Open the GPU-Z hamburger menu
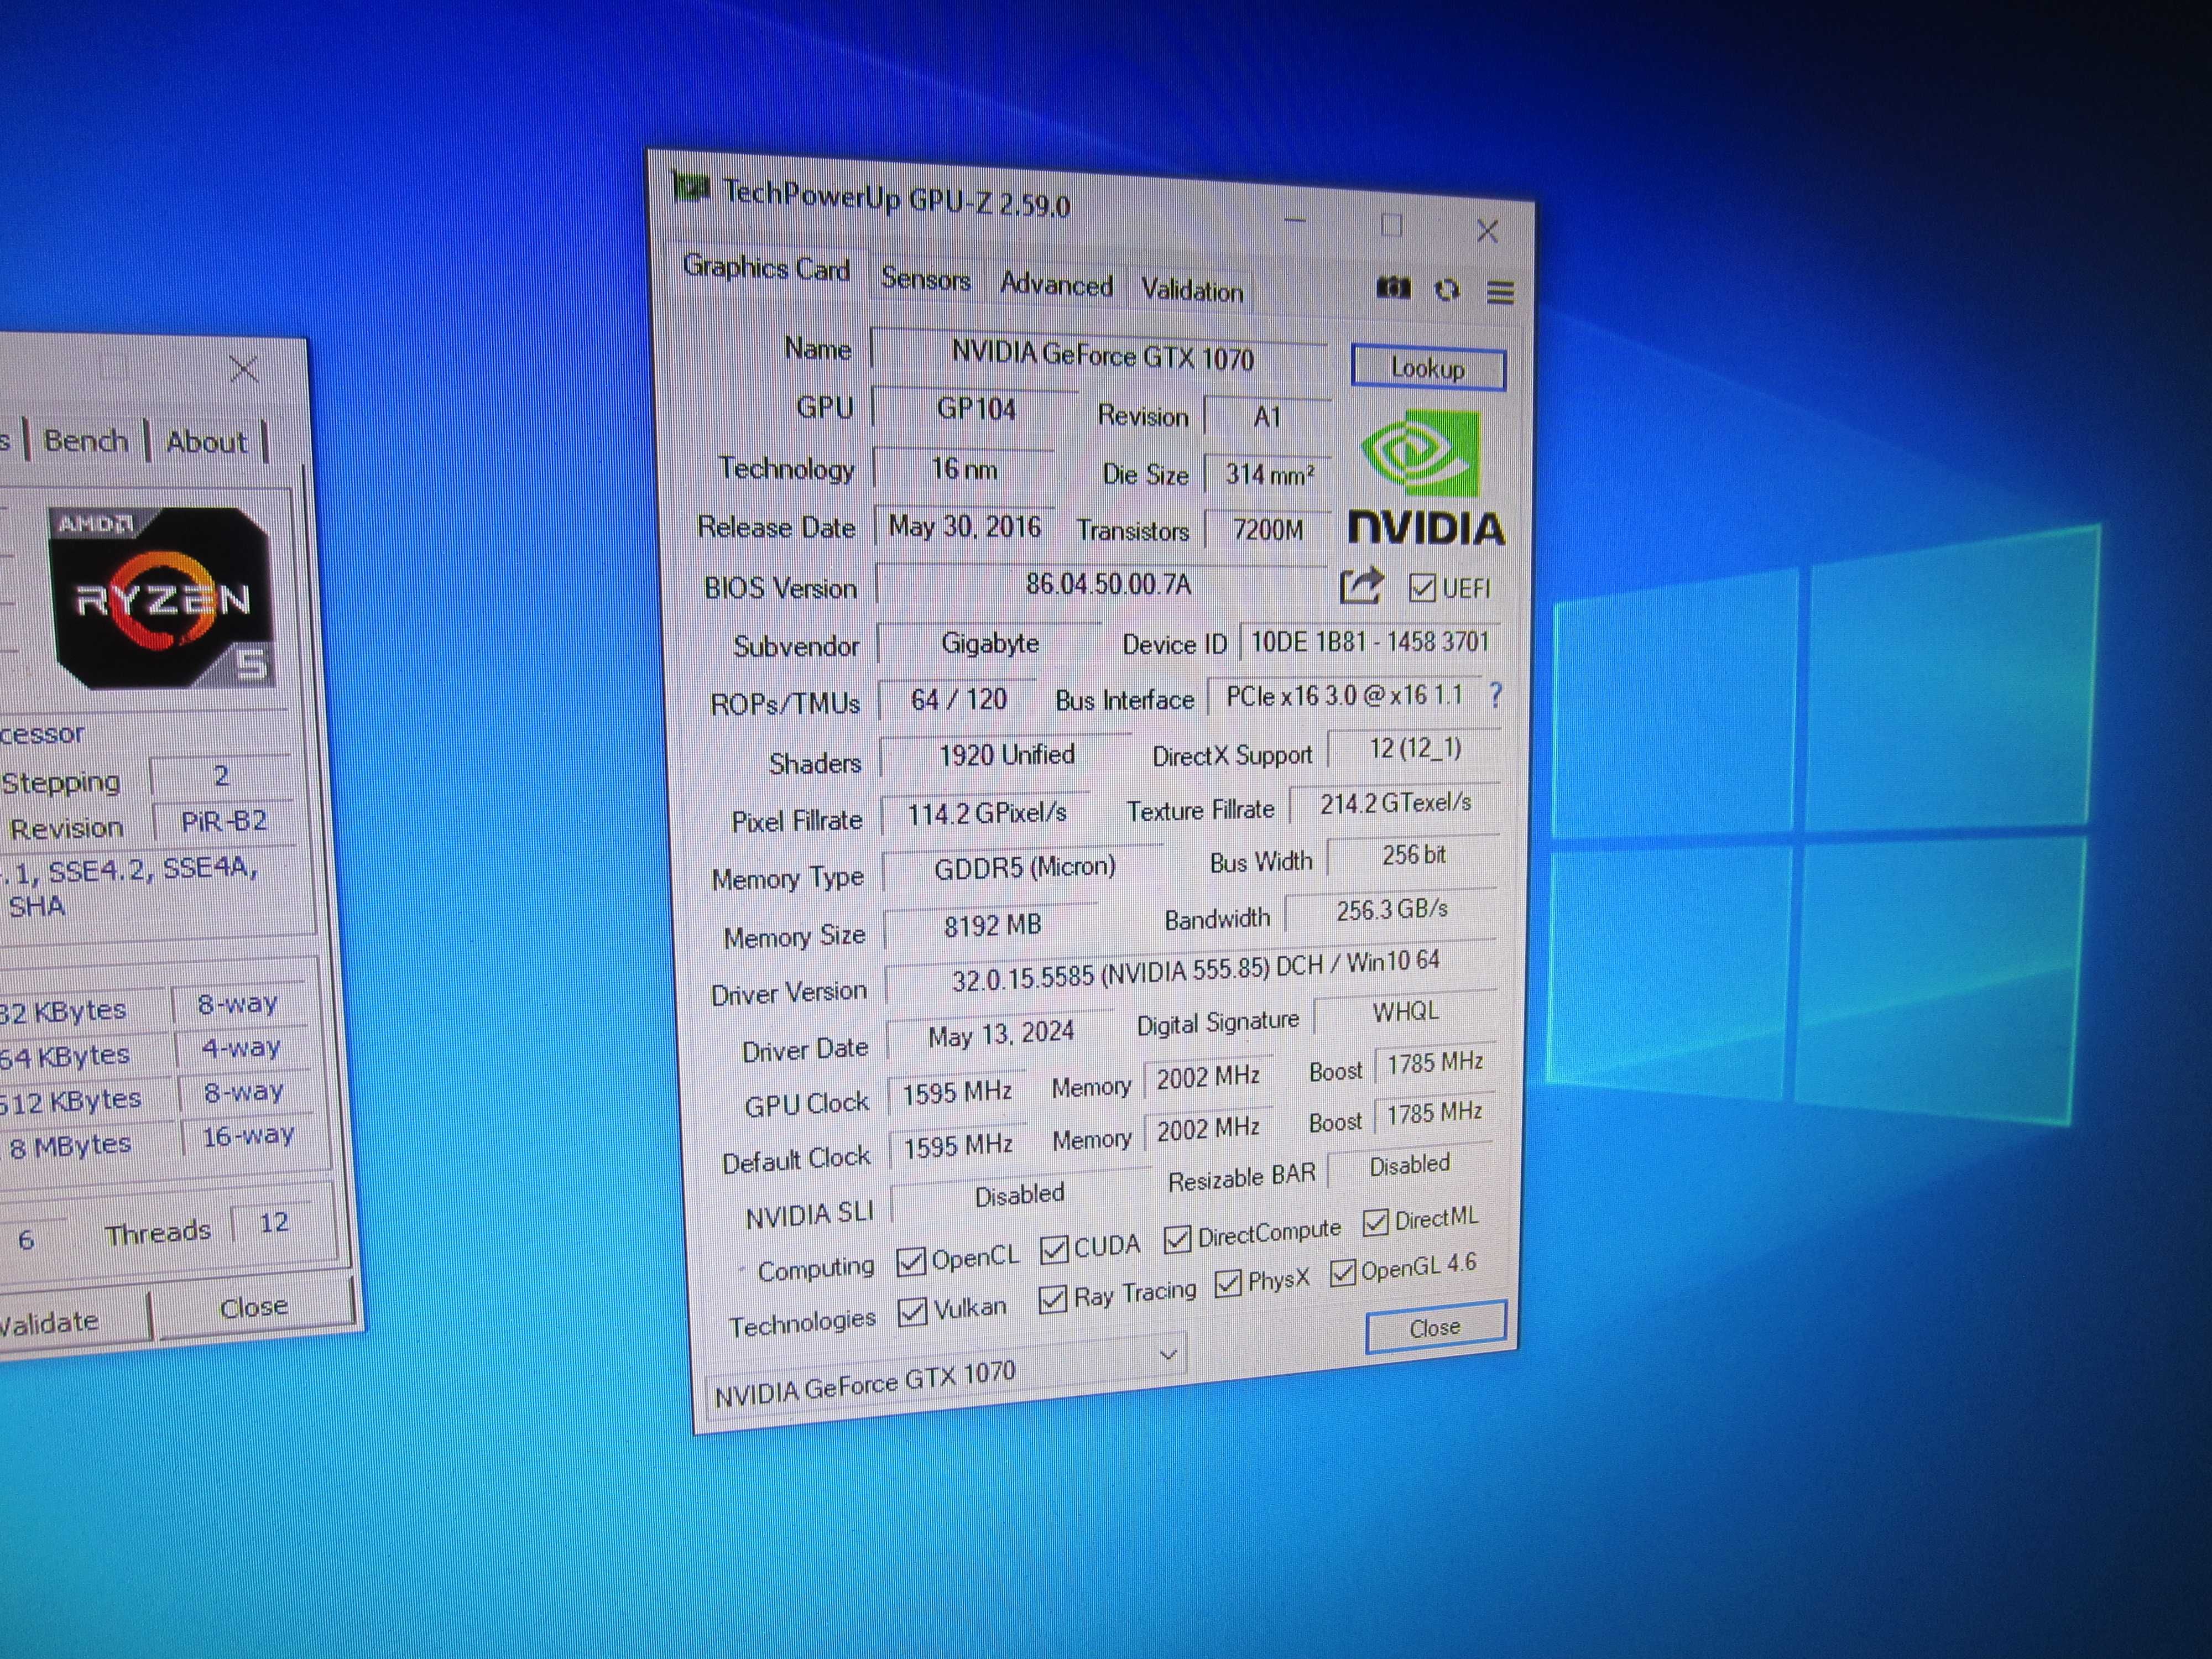The width and height of the screenshot is (2212, 1659). pos(1500,292)
